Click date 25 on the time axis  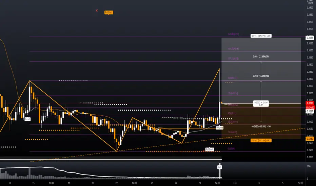pos(152,183)
